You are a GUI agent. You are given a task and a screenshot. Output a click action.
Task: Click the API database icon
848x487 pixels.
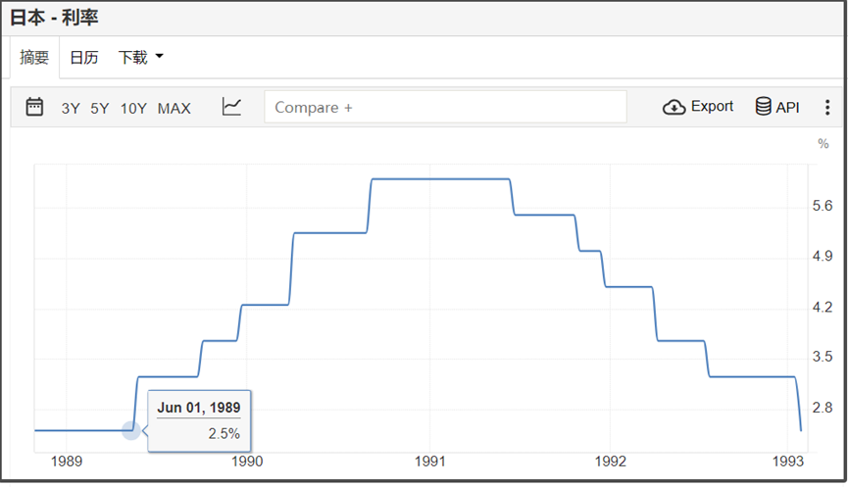763,107
